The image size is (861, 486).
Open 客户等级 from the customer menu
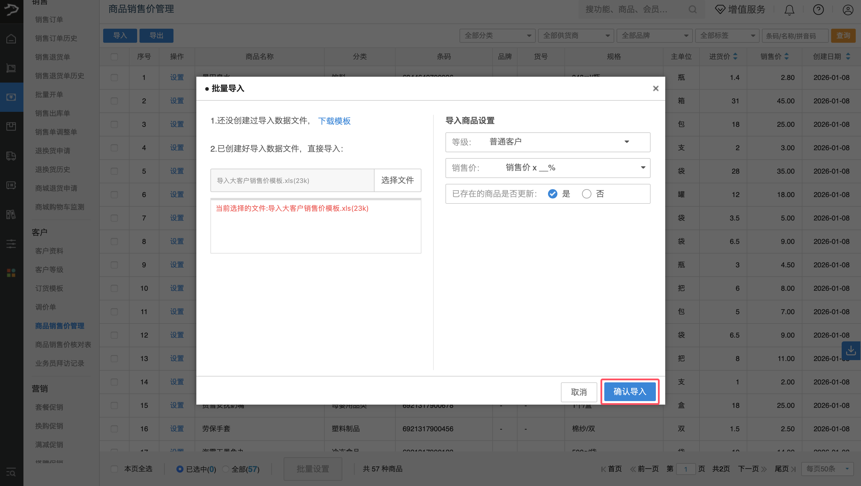(x=49, y=270)
